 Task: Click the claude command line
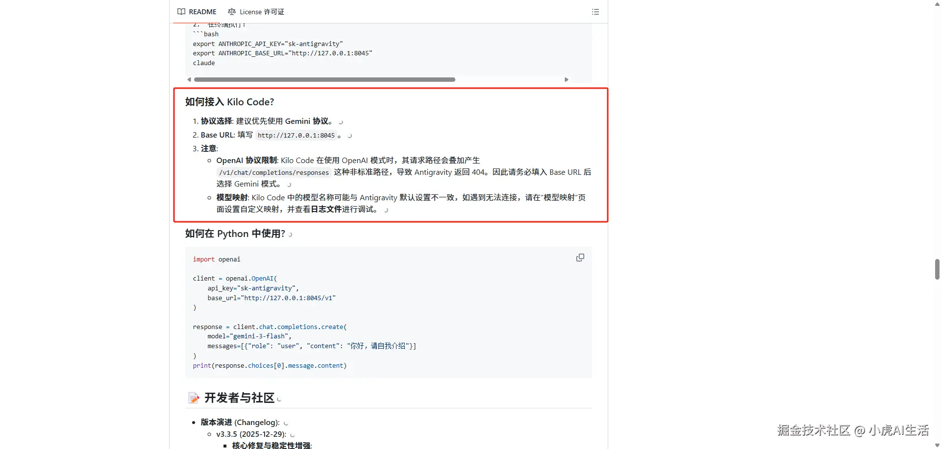click(204, 63)
